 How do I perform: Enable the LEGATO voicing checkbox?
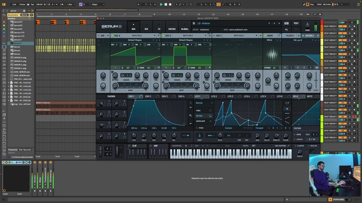pyautogui.click(x=294, y=140)
